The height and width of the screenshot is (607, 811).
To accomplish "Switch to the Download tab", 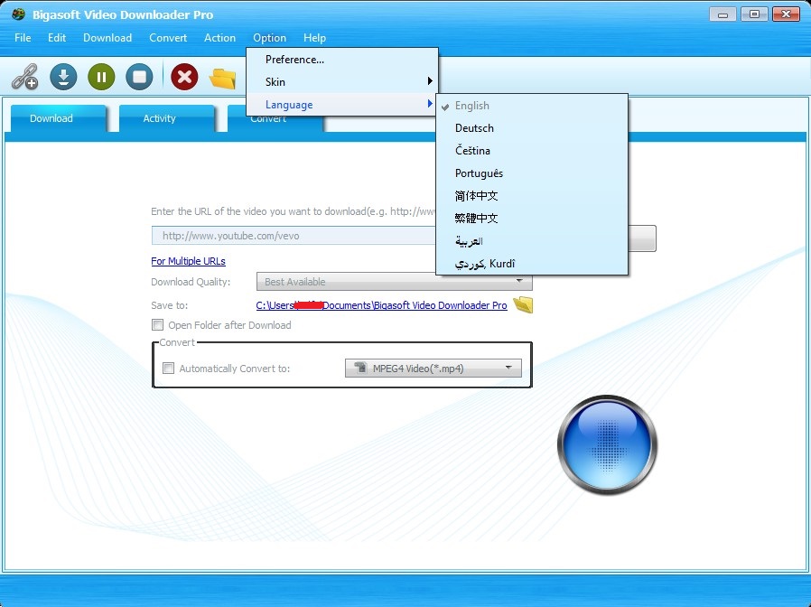I will pos(58,118).
